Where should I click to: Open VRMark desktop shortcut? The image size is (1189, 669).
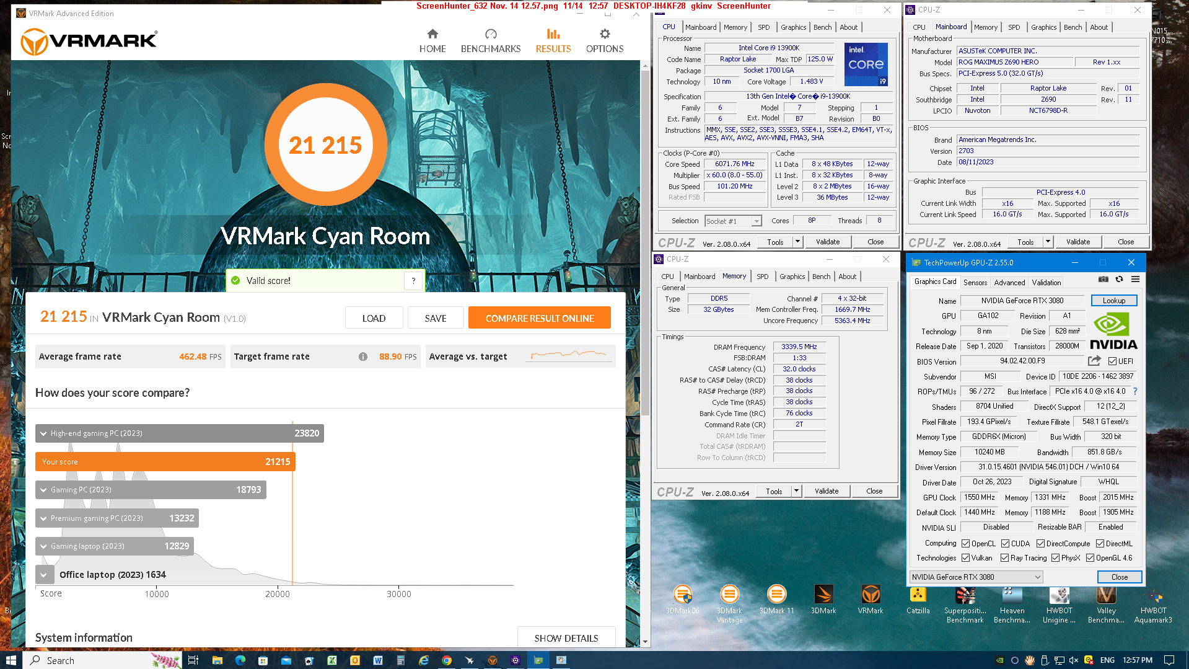(871, 600)
